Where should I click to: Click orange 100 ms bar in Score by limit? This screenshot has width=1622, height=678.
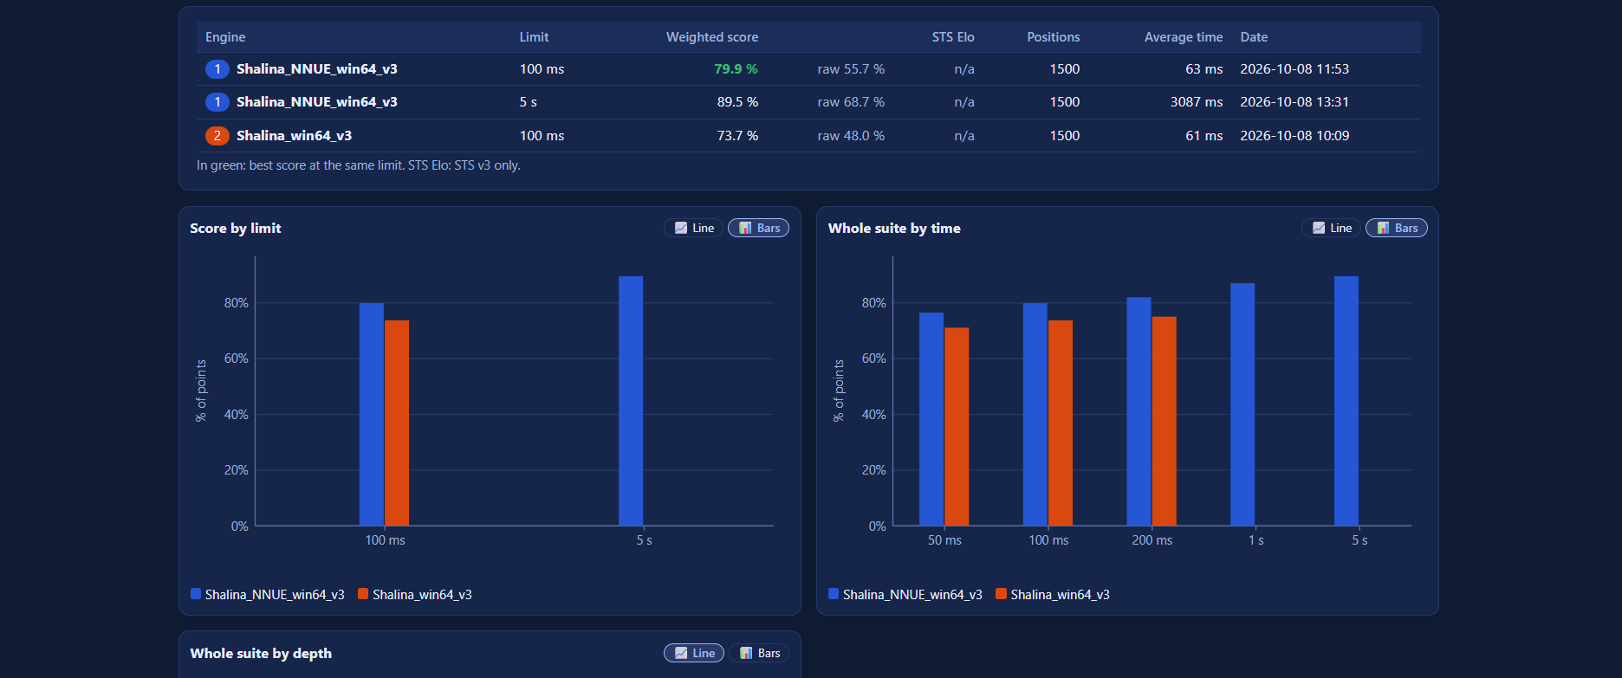397,423
